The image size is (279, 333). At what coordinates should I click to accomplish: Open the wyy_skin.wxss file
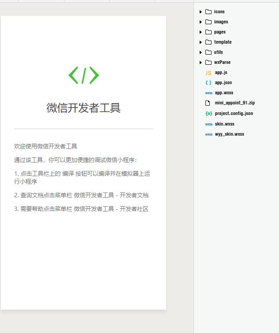pyautogui.click(x=230, y=134)
